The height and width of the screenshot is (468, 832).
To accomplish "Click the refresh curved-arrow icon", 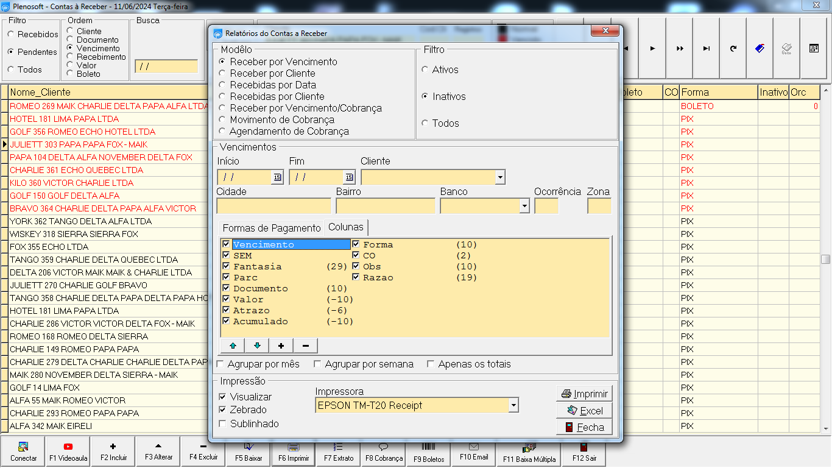I will coord(733,49).
